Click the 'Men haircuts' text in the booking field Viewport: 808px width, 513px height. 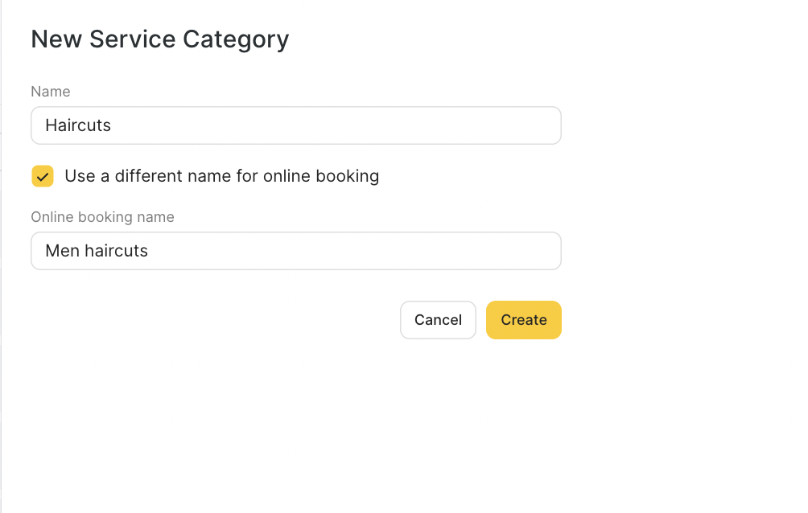point(97,251)
